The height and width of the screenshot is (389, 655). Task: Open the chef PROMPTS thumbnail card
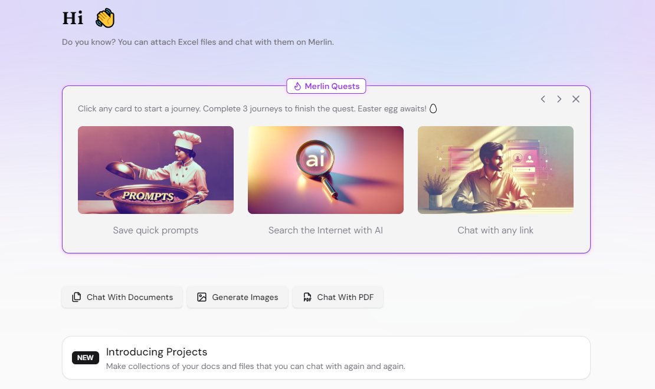(x=155, y=170)
